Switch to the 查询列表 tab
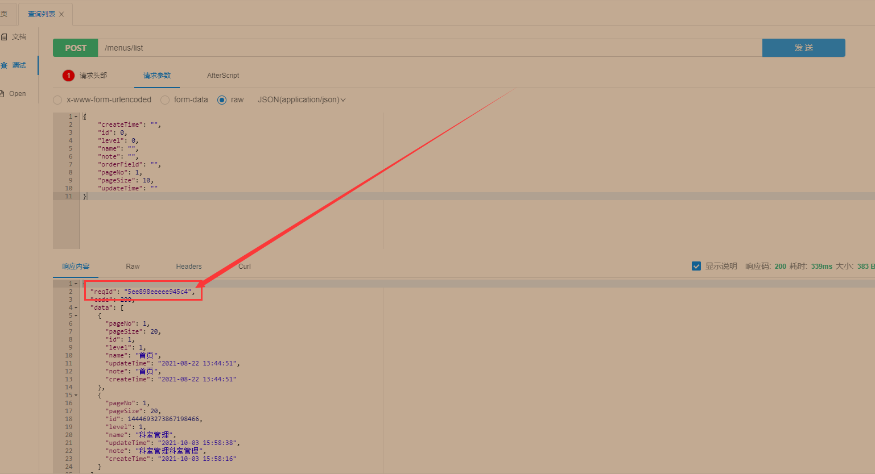 tap(42, 14)
